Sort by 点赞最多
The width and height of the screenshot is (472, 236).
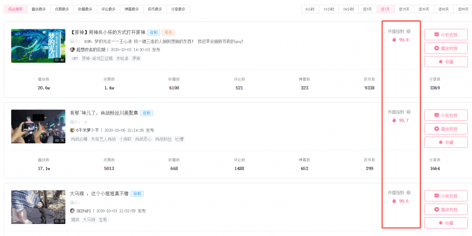62,9
